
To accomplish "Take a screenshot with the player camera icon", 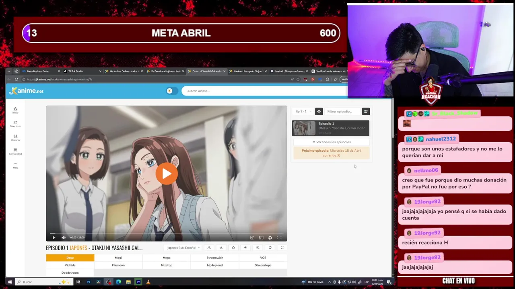I will pos(252,238).
